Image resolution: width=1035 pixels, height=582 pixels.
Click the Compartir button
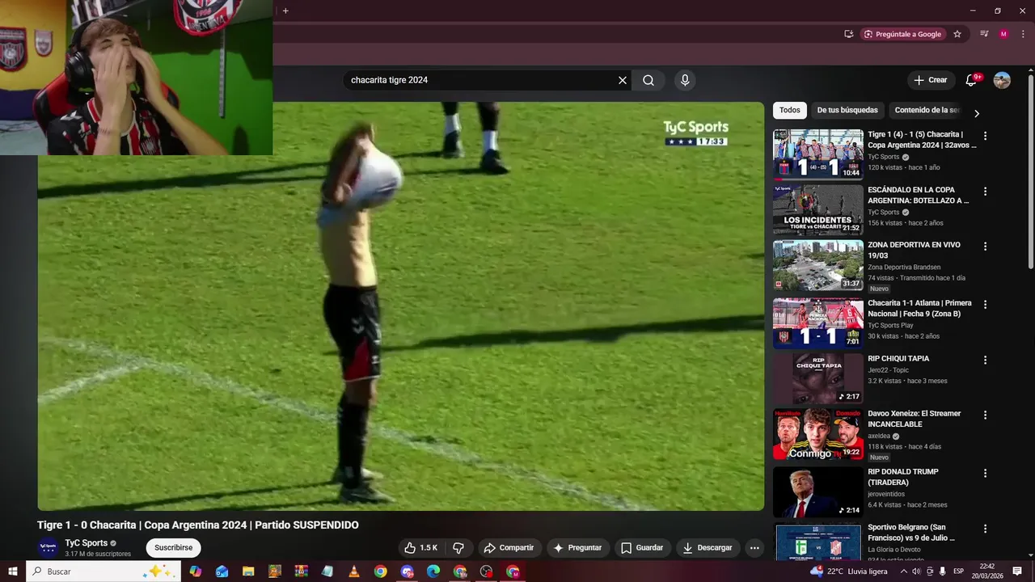(509, 548)
